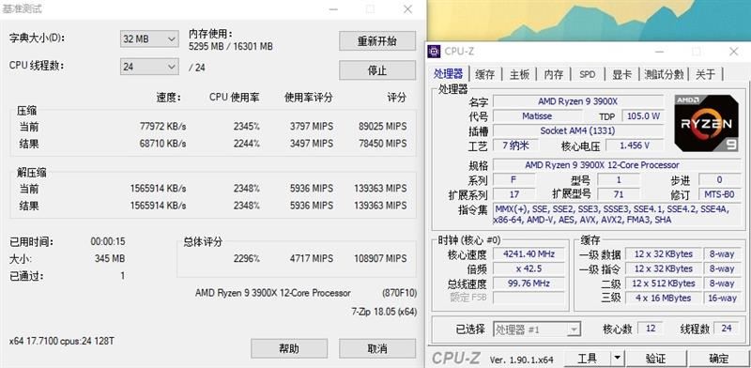Viewport: 751px width, 368px height.
Task: Click the bus speed value 99.76 MHz
Action: [x=529, y=284]
